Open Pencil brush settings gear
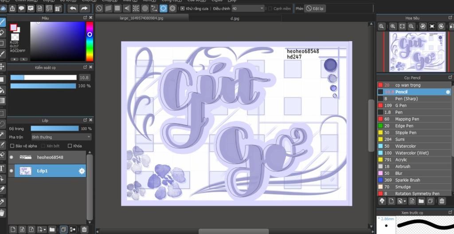Viewport: 454px width, 234px height. click(x=448, y=92)
